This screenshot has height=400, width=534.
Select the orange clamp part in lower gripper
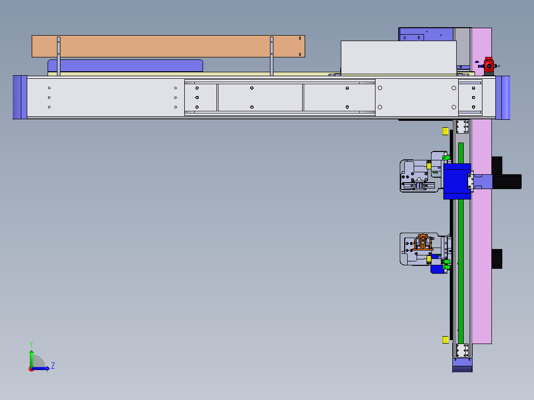(x=424, y=243)
